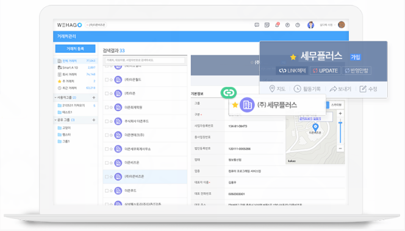The width and height of the screenshot is (405, 231).
Task: Click company icon of 더존푸드 row
Action: click(118, 190)
